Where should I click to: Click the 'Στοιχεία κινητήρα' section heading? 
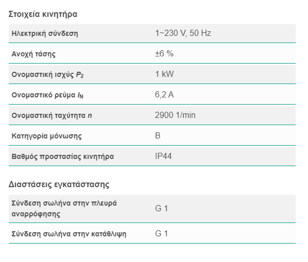tap(43, 14)
